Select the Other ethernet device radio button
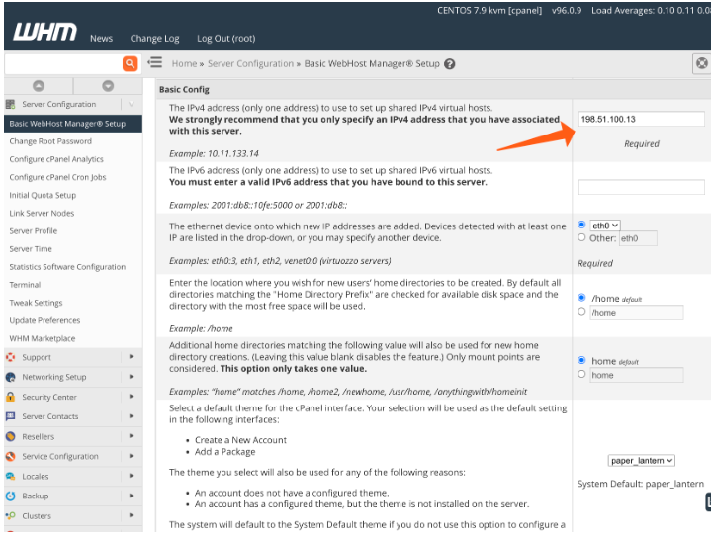Image resolution: width=711 pixels, height=542 pixels. (x=582, y=237)
